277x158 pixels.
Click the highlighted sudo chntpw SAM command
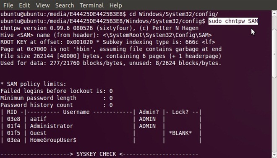[233, 21]
